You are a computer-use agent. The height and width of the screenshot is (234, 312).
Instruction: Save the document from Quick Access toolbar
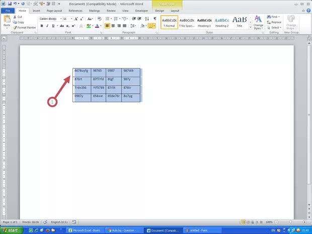10,4
